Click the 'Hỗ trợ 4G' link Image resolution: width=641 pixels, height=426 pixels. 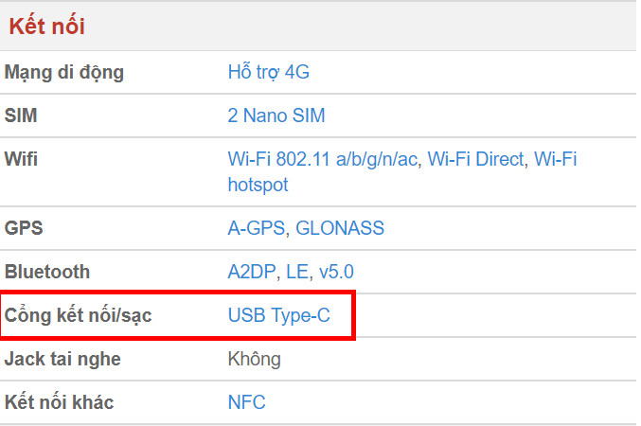268,72
